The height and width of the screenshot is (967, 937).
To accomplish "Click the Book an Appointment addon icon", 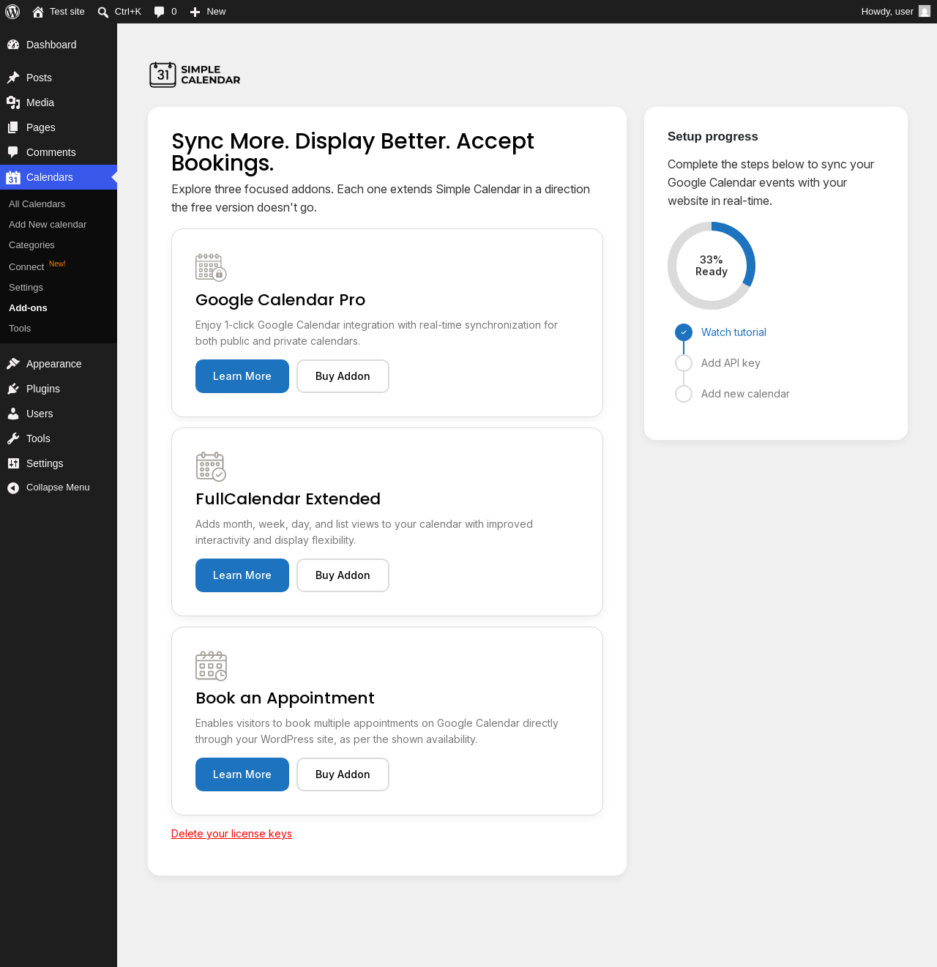I will (211, 665).
